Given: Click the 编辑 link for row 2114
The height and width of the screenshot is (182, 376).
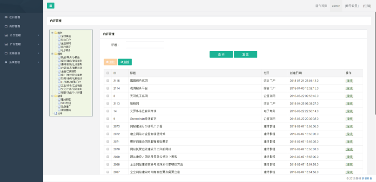Looking at the screenshot, I should 349,88.
